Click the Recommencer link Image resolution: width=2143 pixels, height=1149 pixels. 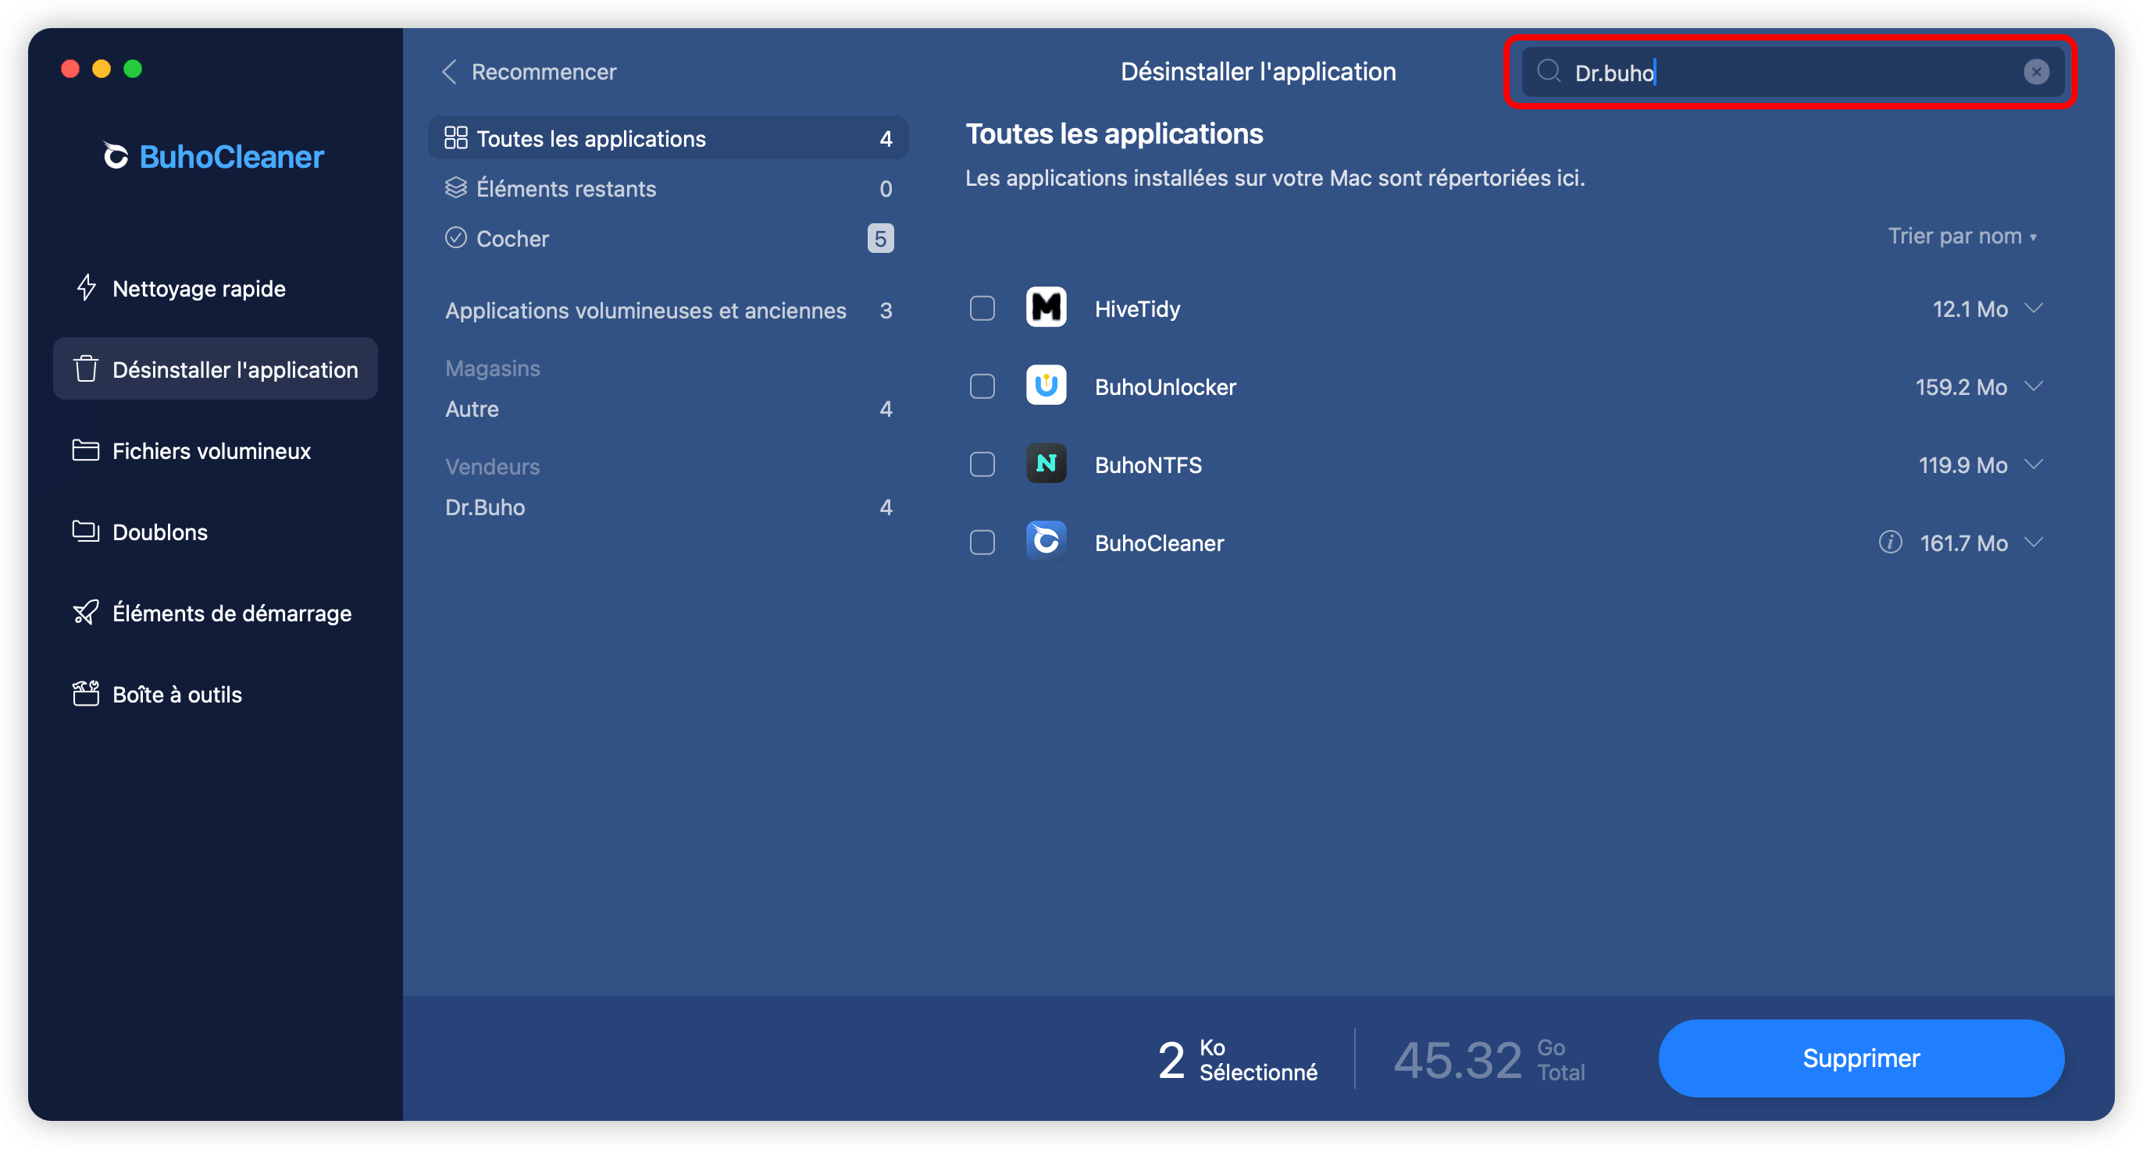pos(544,72)
